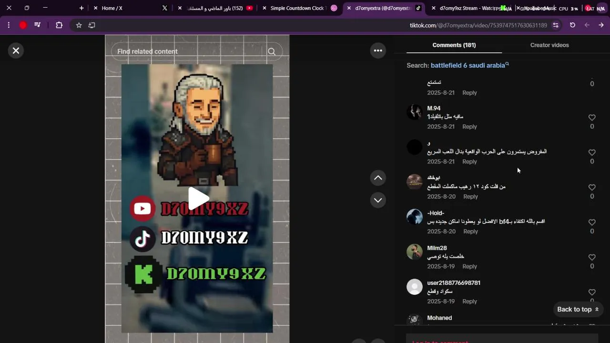Click the TikTok favicon on the active tab
Screen dimensions: 610x343
(418, 8)
